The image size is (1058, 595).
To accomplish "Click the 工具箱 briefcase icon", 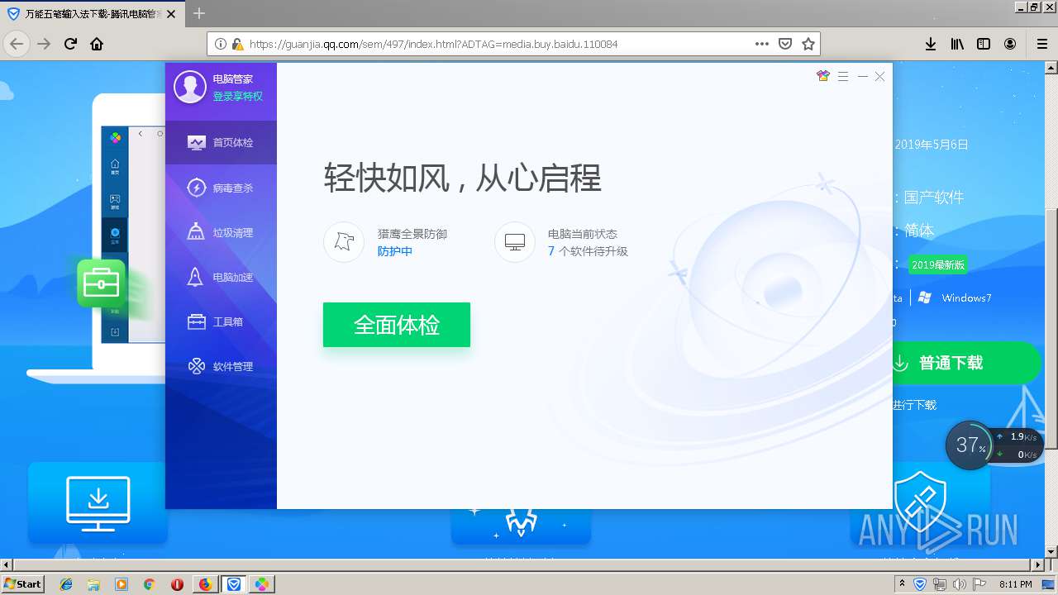I will point(196,321).
